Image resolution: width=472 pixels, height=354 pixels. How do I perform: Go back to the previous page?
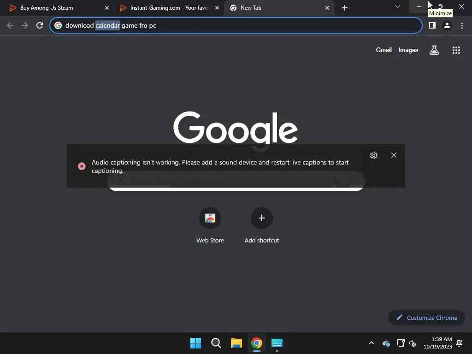pos(10,26)
